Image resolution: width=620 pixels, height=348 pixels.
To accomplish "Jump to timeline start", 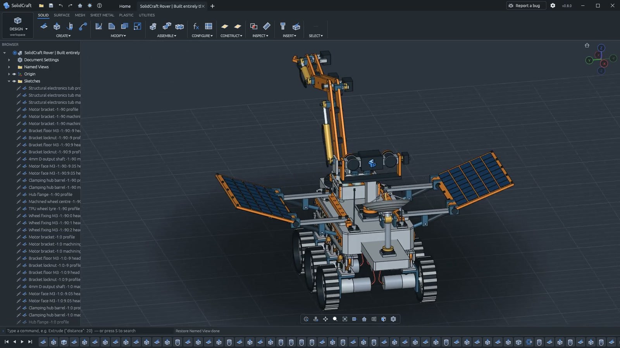I will [x=7, y=342].
